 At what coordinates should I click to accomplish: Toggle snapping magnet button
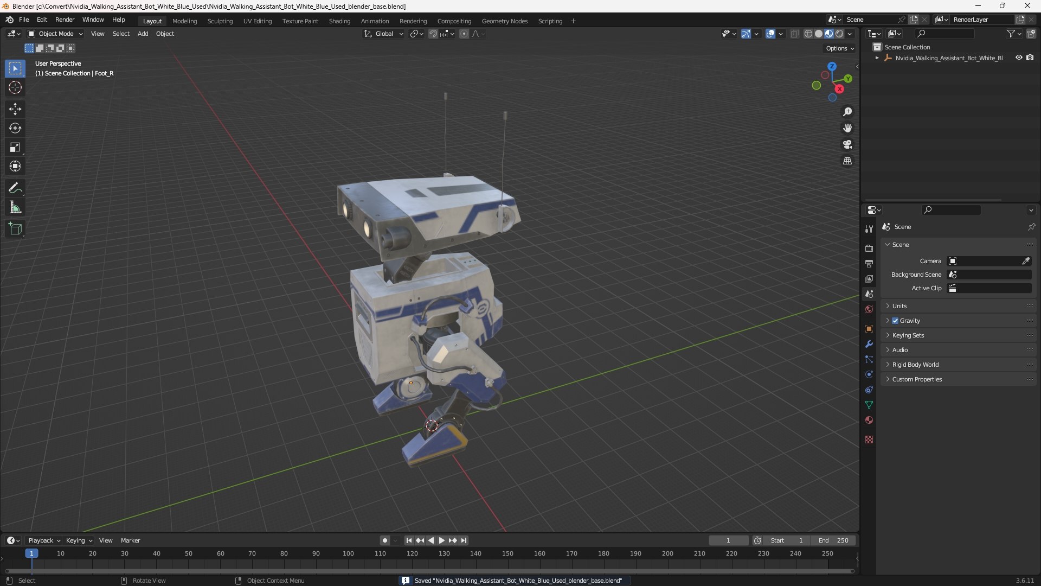[433, 34]
